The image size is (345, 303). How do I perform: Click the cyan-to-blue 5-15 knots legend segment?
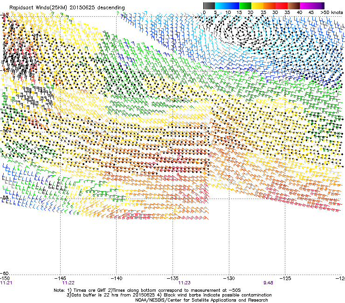(227, 6)
